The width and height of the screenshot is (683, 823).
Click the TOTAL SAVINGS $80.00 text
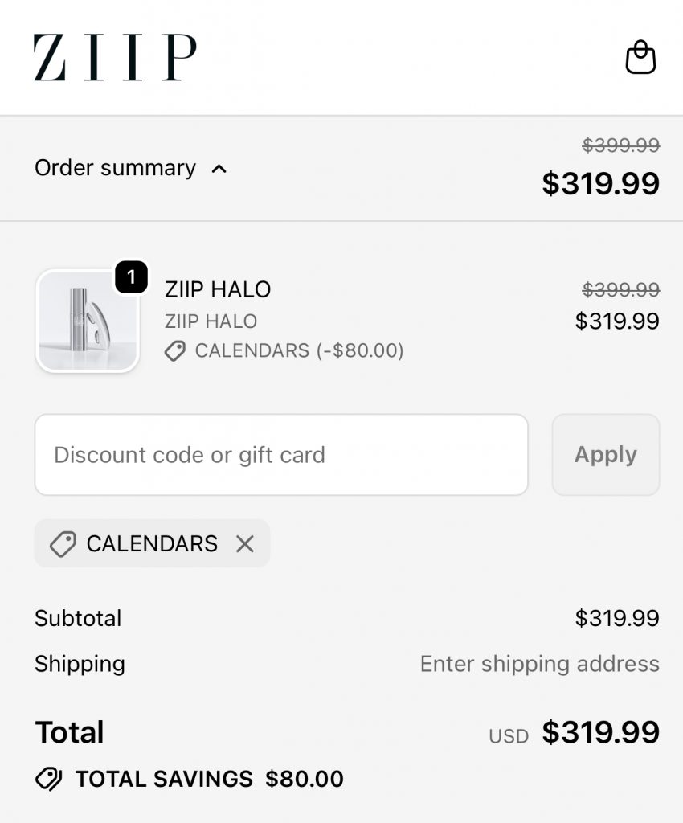pyautogui.click(x=209, y=779)
